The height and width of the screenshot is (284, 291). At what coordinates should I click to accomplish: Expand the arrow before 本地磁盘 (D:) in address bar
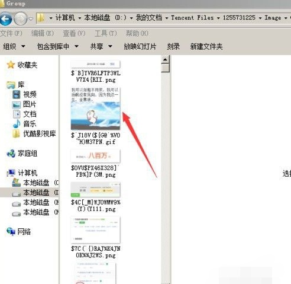click(x=80, y=18)
